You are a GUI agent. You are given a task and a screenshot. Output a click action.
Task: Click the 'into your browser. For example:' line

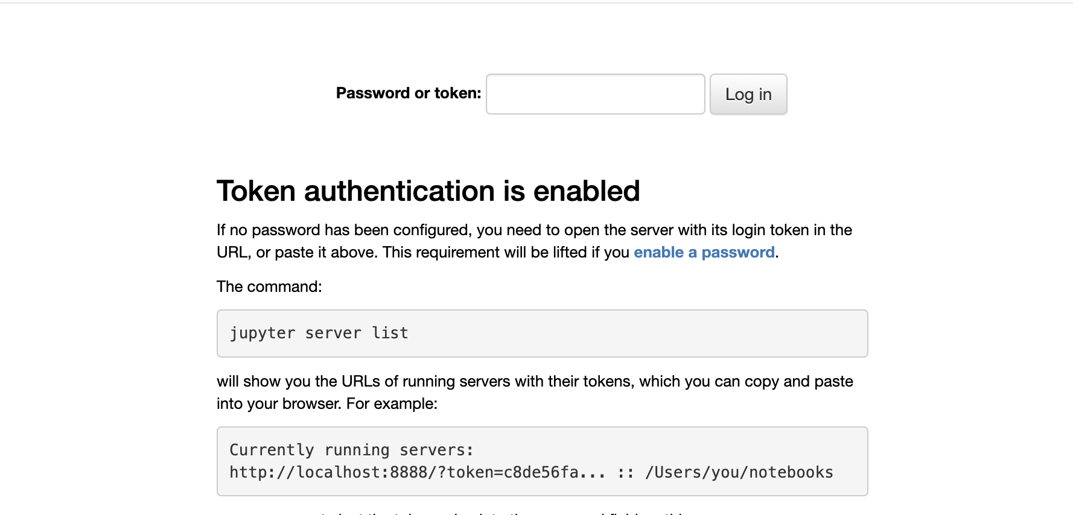tap(327, 403)
